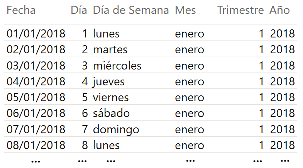
Task: Click the domingo weekday cell
Action: click(x=116, y=129)
